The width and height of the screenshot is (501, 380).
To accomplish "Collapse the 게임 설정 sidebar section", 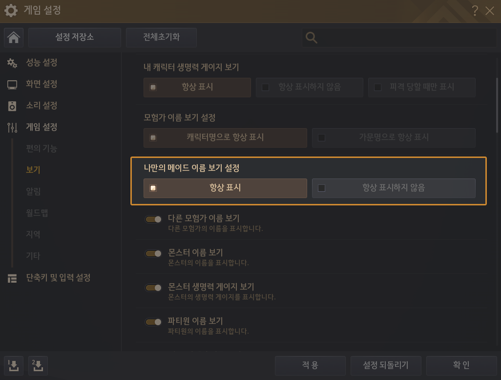I will [x=42, y=127].
